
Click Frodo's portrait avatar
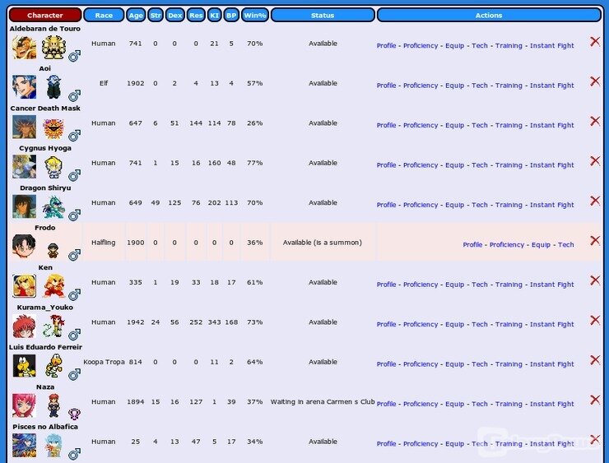pos(24,246)
